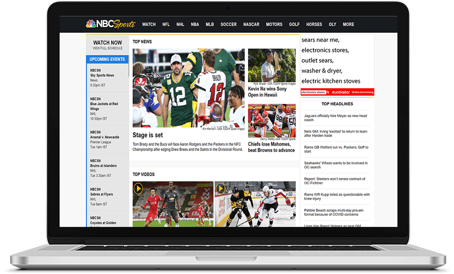
Task: Select MOTORS in the navigation bar
Action: pos(274,24)
